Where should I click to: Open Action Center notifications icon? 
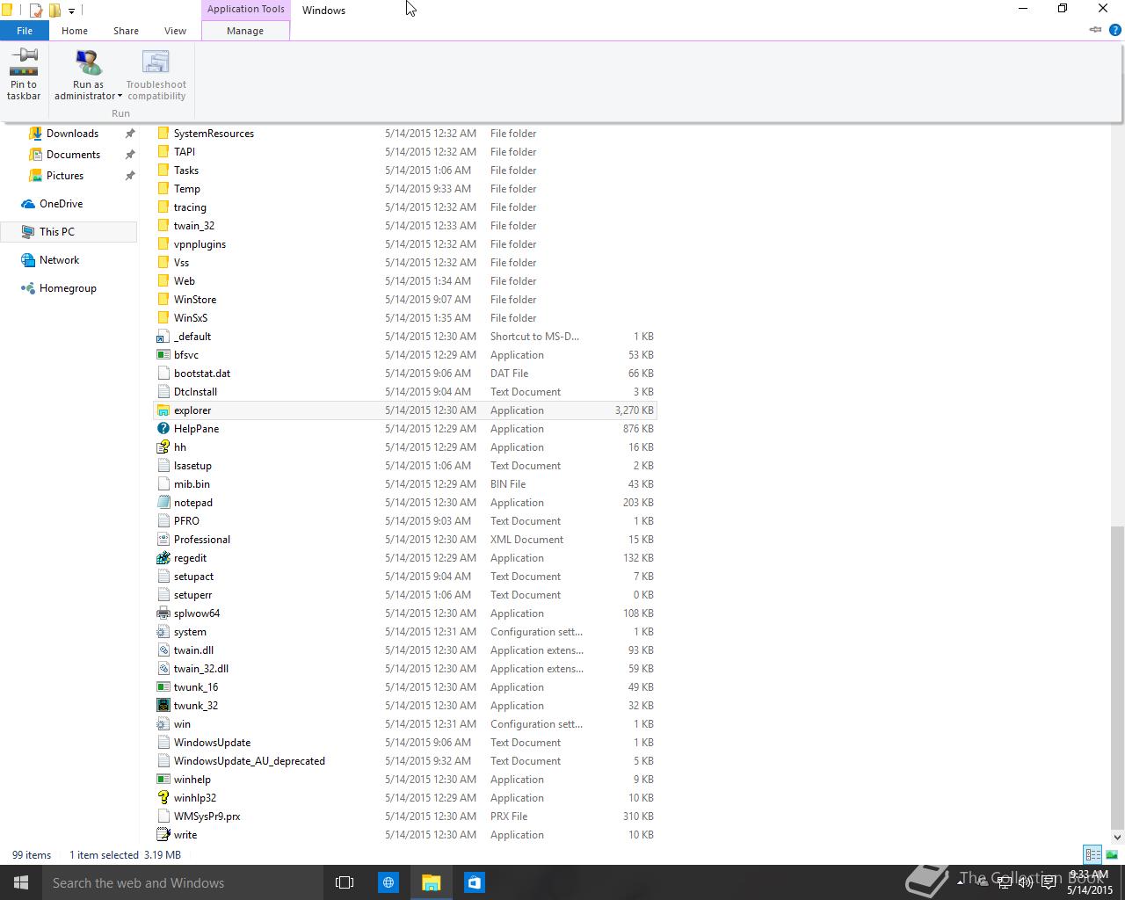(1049, 883)
